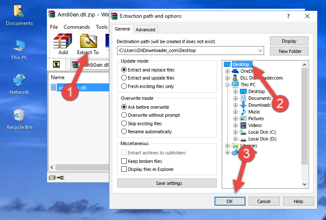Expand the Local Disk (D:) node
The height and width of the screenshot is (220, 326).
coord(235,139)
